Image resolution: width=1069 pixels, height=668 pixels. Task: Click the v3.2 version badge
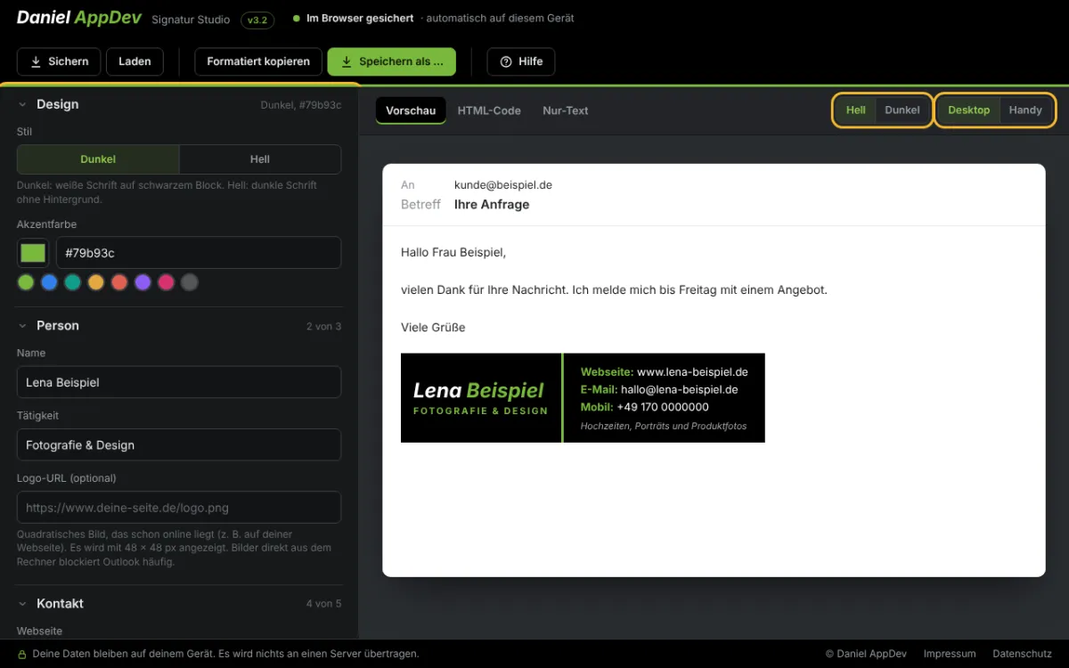[x=257, y=19]
